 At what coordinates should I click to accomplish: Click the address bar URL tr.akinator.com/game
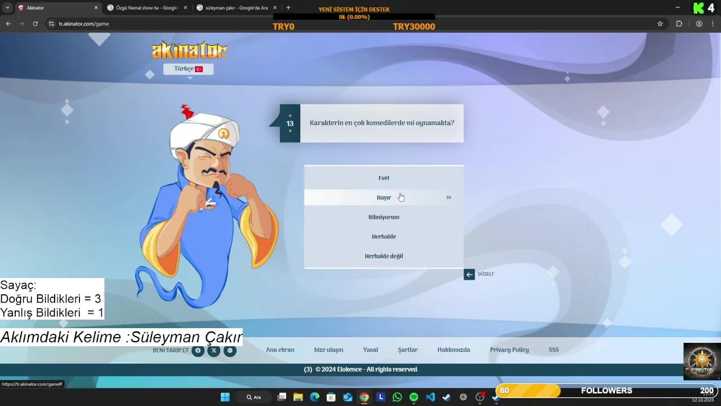(84, 24)
